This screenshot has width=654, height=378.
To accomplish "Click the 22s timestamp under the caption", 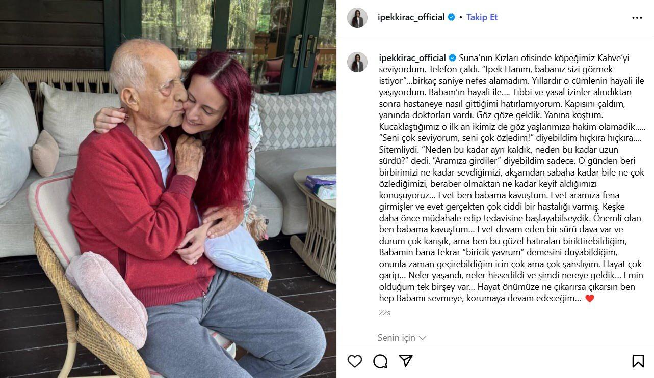I will [384, 313].
